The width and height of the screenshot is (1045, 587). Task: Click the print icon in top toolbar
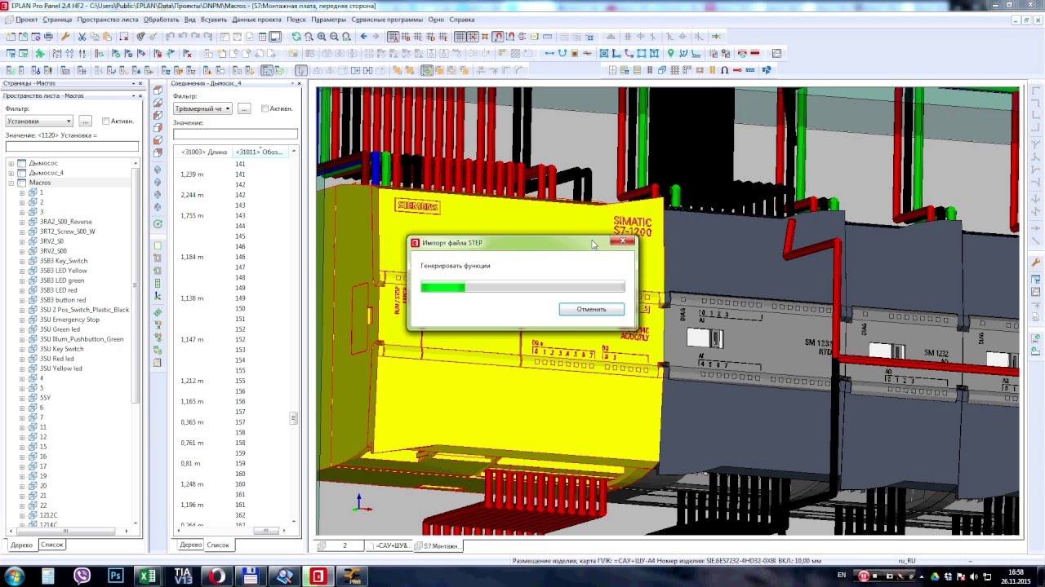coord(48,37)
